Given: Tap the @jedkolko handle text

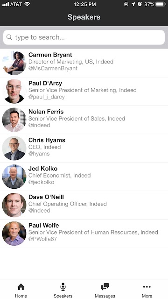Looking at the screenshot, I should [42, 182].
